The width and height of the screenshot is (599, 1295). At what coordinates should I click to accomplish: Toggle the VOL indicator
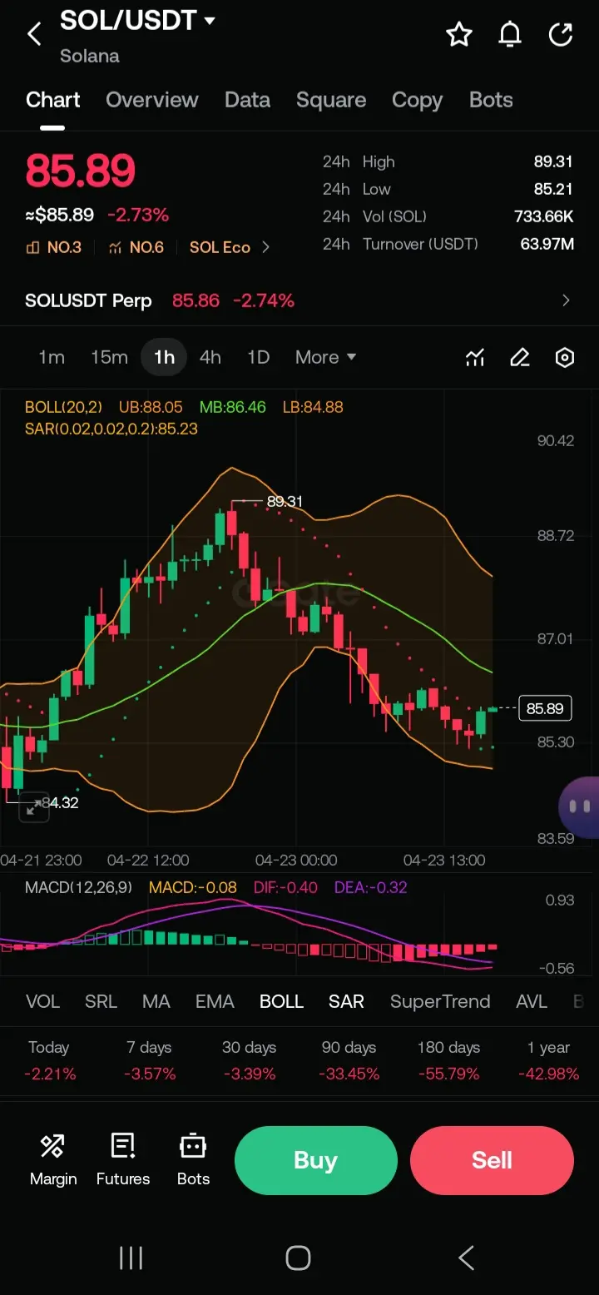43,1001
